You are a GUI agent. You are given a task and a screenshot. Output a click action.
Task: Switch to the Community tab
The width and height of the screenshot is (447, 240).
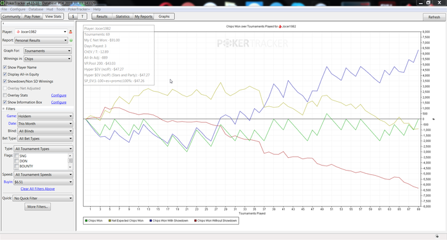pos(11,17)
